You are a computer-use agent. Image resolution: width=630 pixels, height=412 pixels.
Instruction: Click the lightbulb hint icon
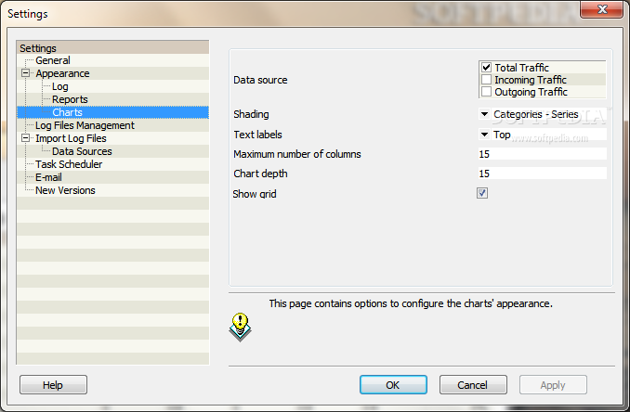point(241,327)
